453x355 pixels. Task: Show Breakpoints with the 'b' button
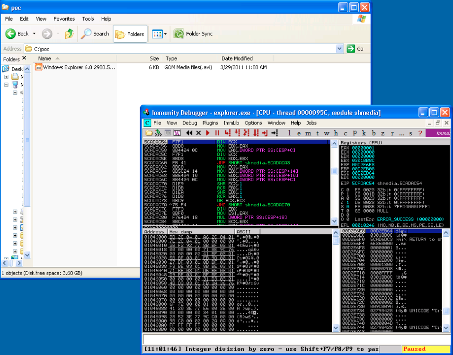click(x=373, y=133)
